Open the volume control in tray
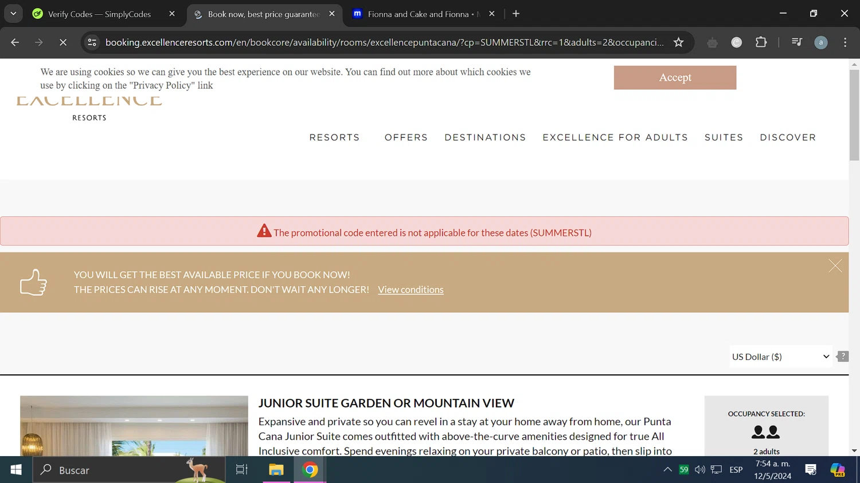 [700, 470]
